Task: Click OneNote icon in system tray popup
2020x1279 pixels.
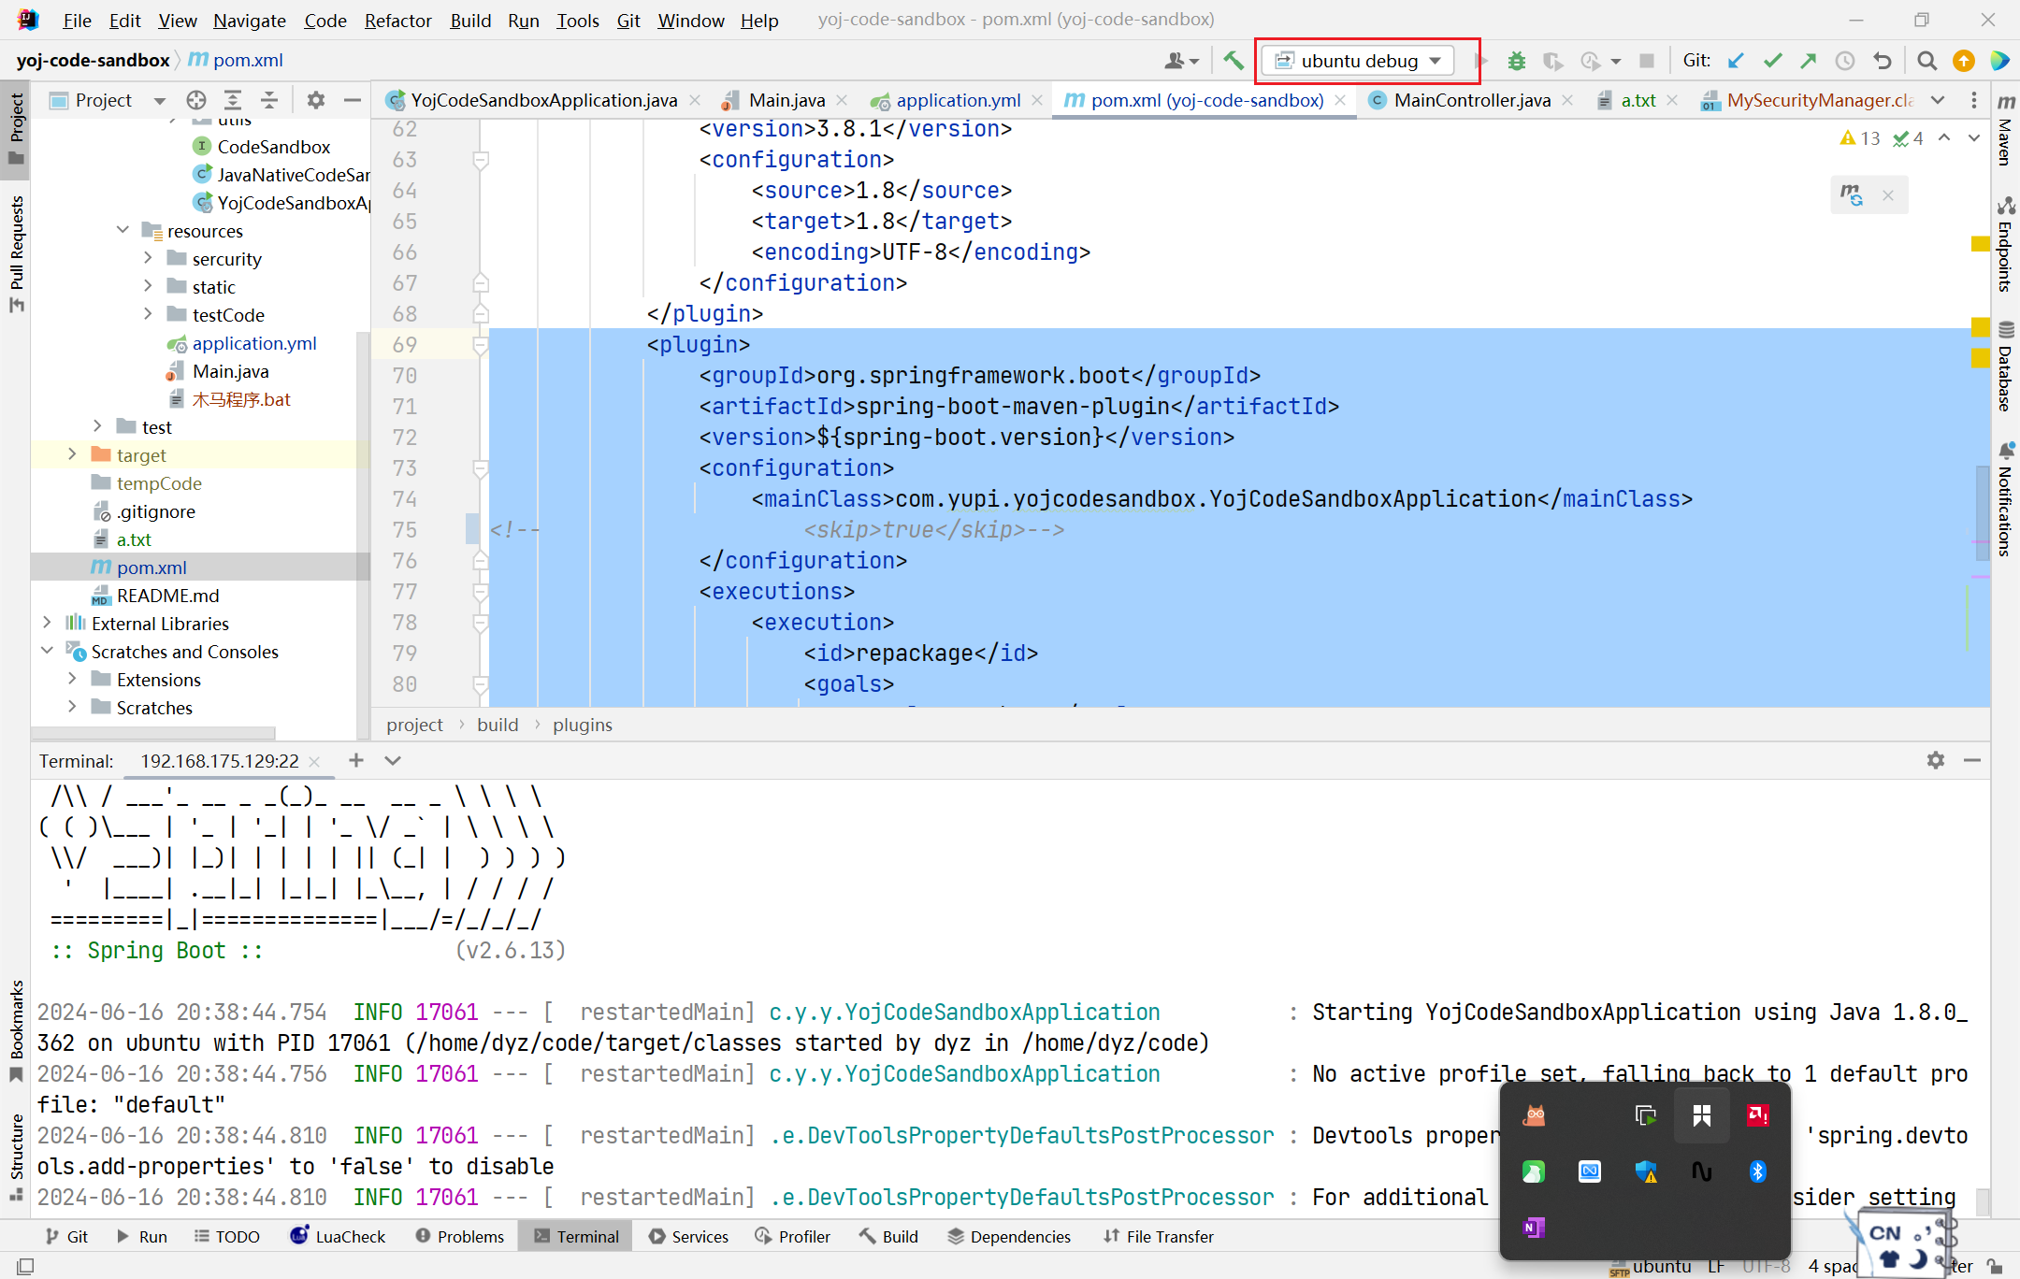Action: (1533, 1228)
